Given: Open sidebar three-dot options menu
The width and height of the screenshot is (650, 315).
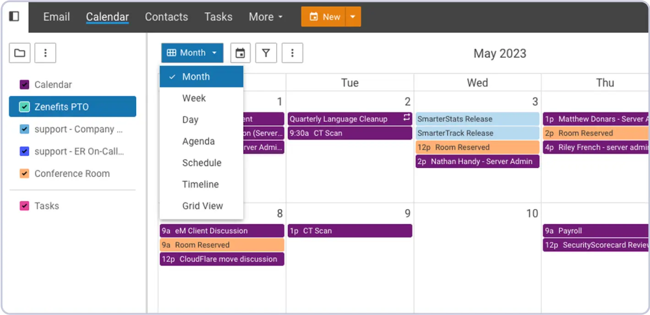Looking at the screenshot, I should click(45, 53).
